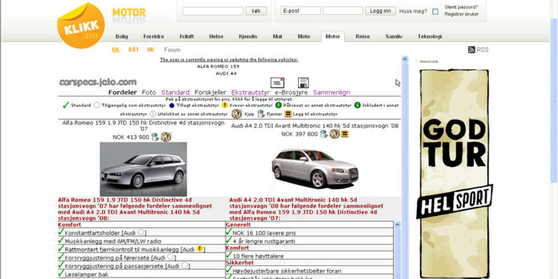Screen dimensions: 558x279
Task: Open the Mat section tab
Action: coord(278,36)
